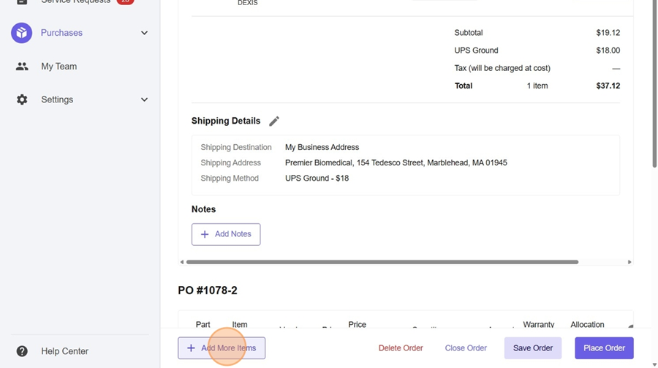Expand the Settings menu chevron

144,99
